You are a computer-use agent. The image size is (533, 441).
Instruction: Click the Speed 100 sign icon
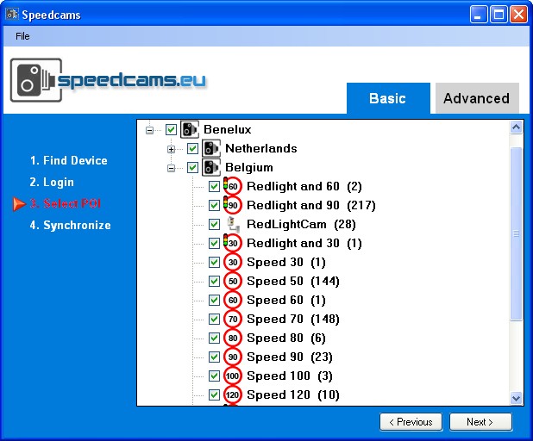[233, 376]
